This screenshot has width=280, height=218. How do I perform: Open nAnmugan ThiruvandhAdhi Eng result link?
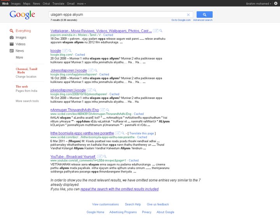[x=74, y=110]
